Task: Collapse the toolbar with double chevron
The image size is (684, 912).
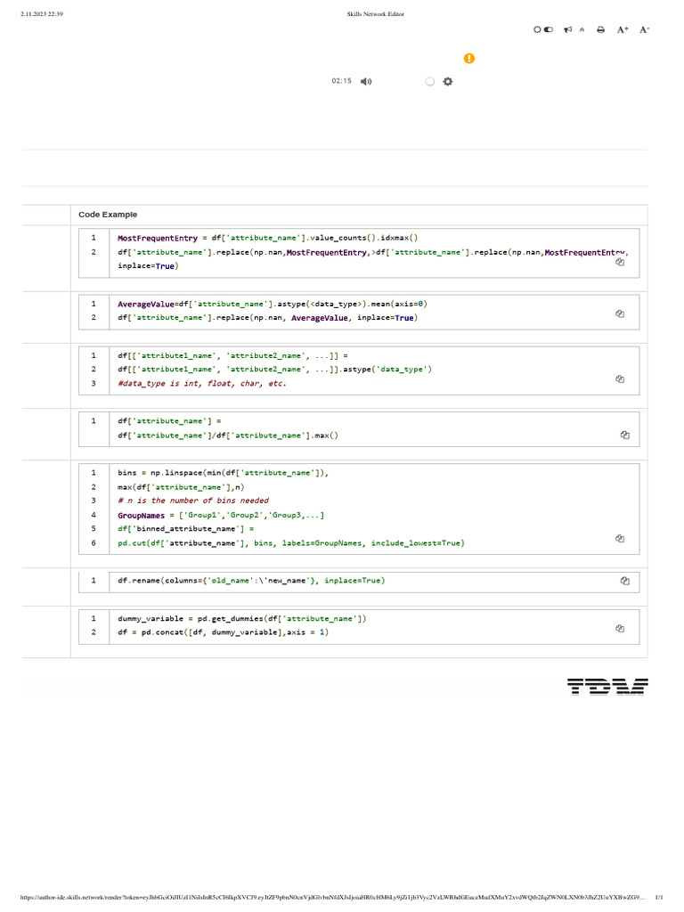Action: click(582, 29)
